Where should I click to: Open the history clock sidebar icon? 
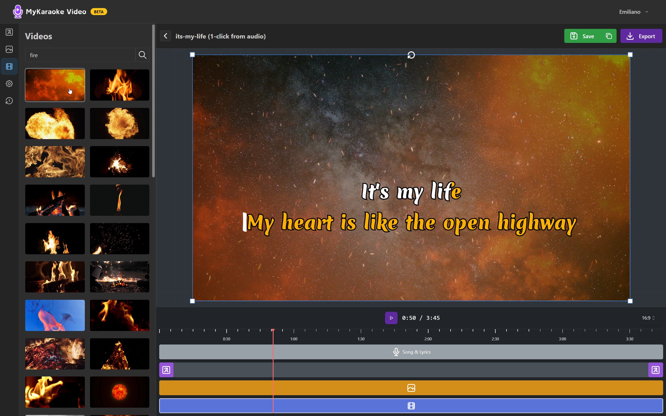(9, 101)
